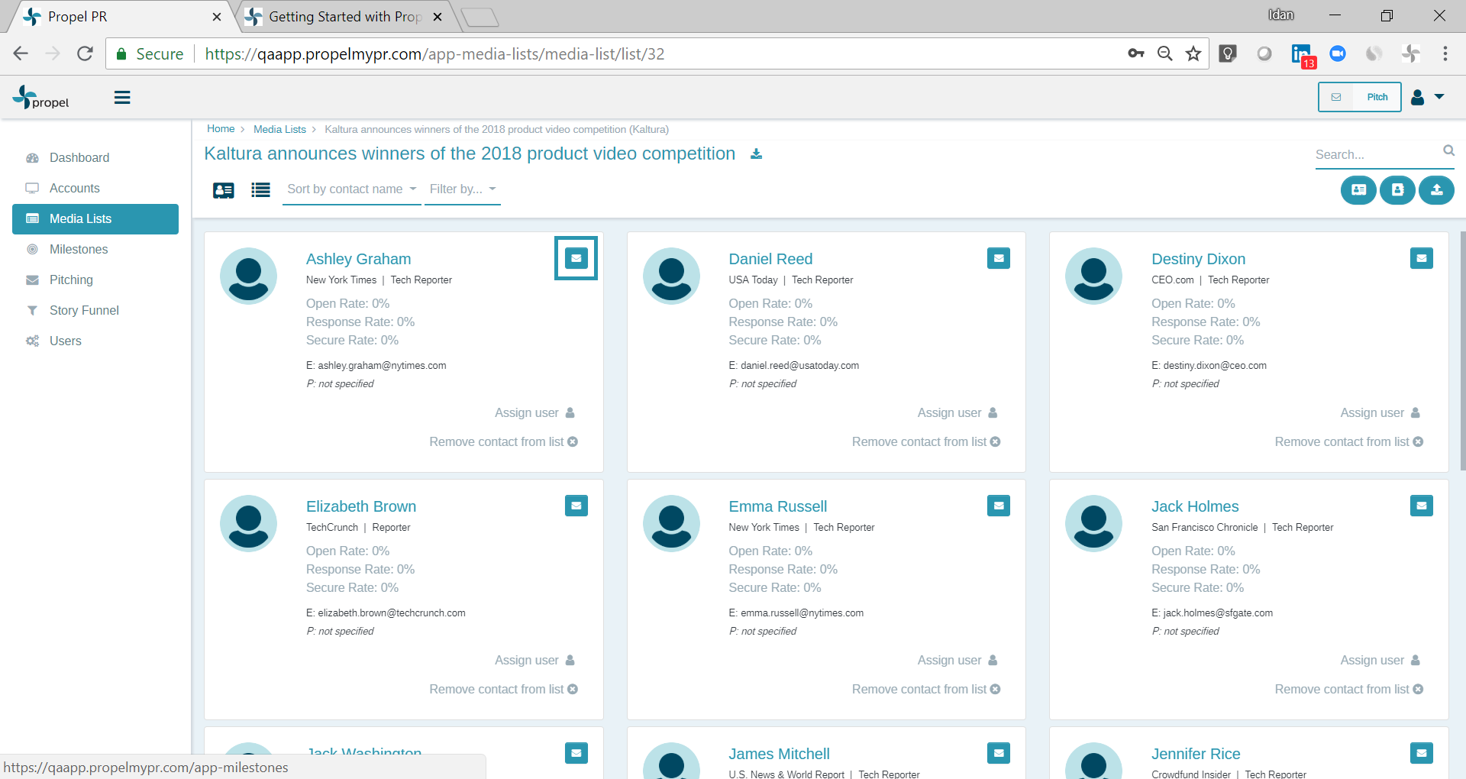Screen dimensions: 1466x779
Task: Open the LinkedIn browser extension
Action: (x=1302, y=55)
